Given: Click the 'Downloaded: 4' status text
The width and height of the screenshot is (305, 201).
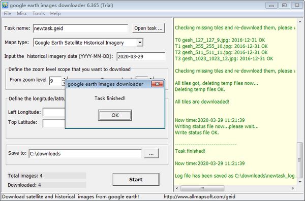Looking at the screenshot, I should (24, 185).
